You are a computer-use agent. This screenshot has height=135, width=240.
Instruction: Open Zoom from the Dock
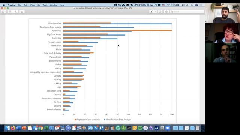tap(168, 128)
